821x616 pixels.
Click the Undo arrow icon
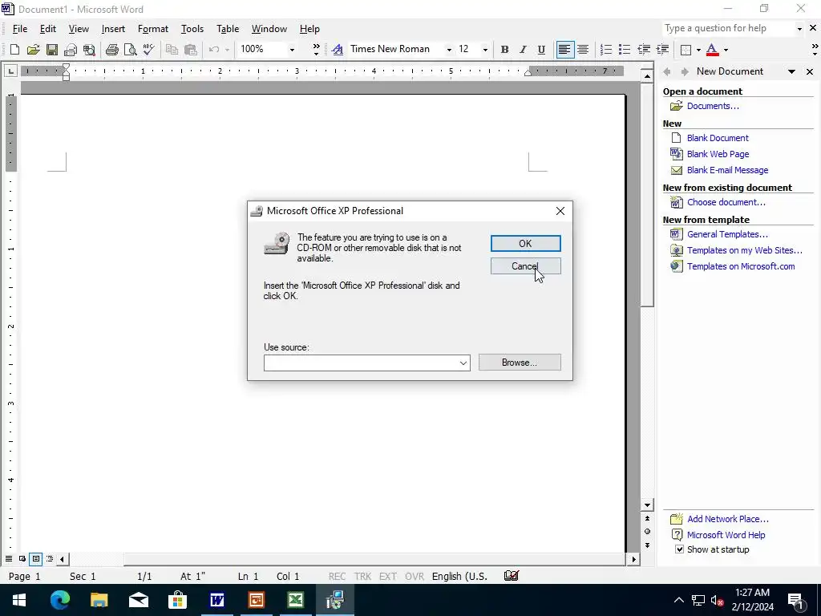[x=213, y=50]
